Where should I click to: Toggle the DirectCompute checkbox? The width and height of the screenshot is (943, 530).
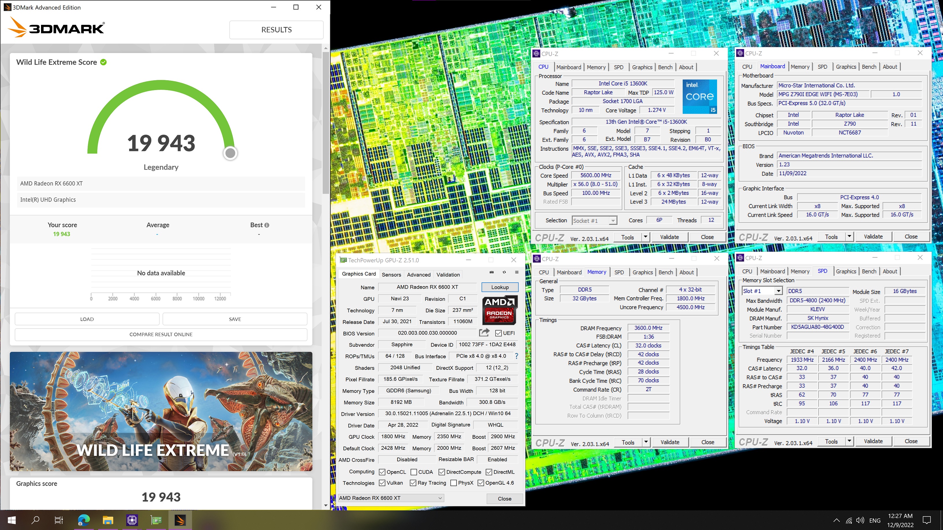[x=441, y=472]
